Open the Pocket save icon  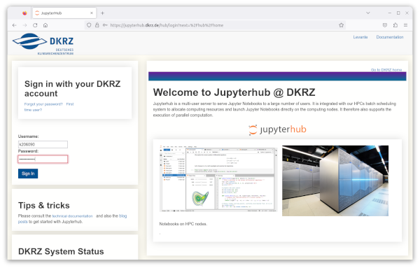click(x=384, y=25)
